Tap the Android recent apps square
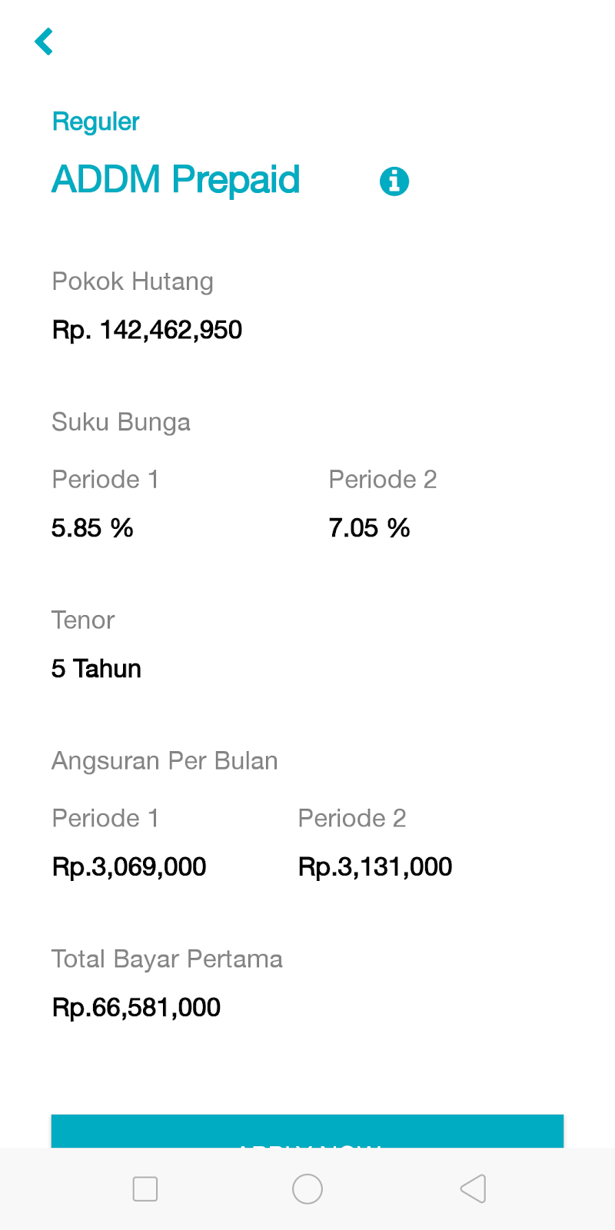This screenshot has width=615, height=1230. point(145,1188)
